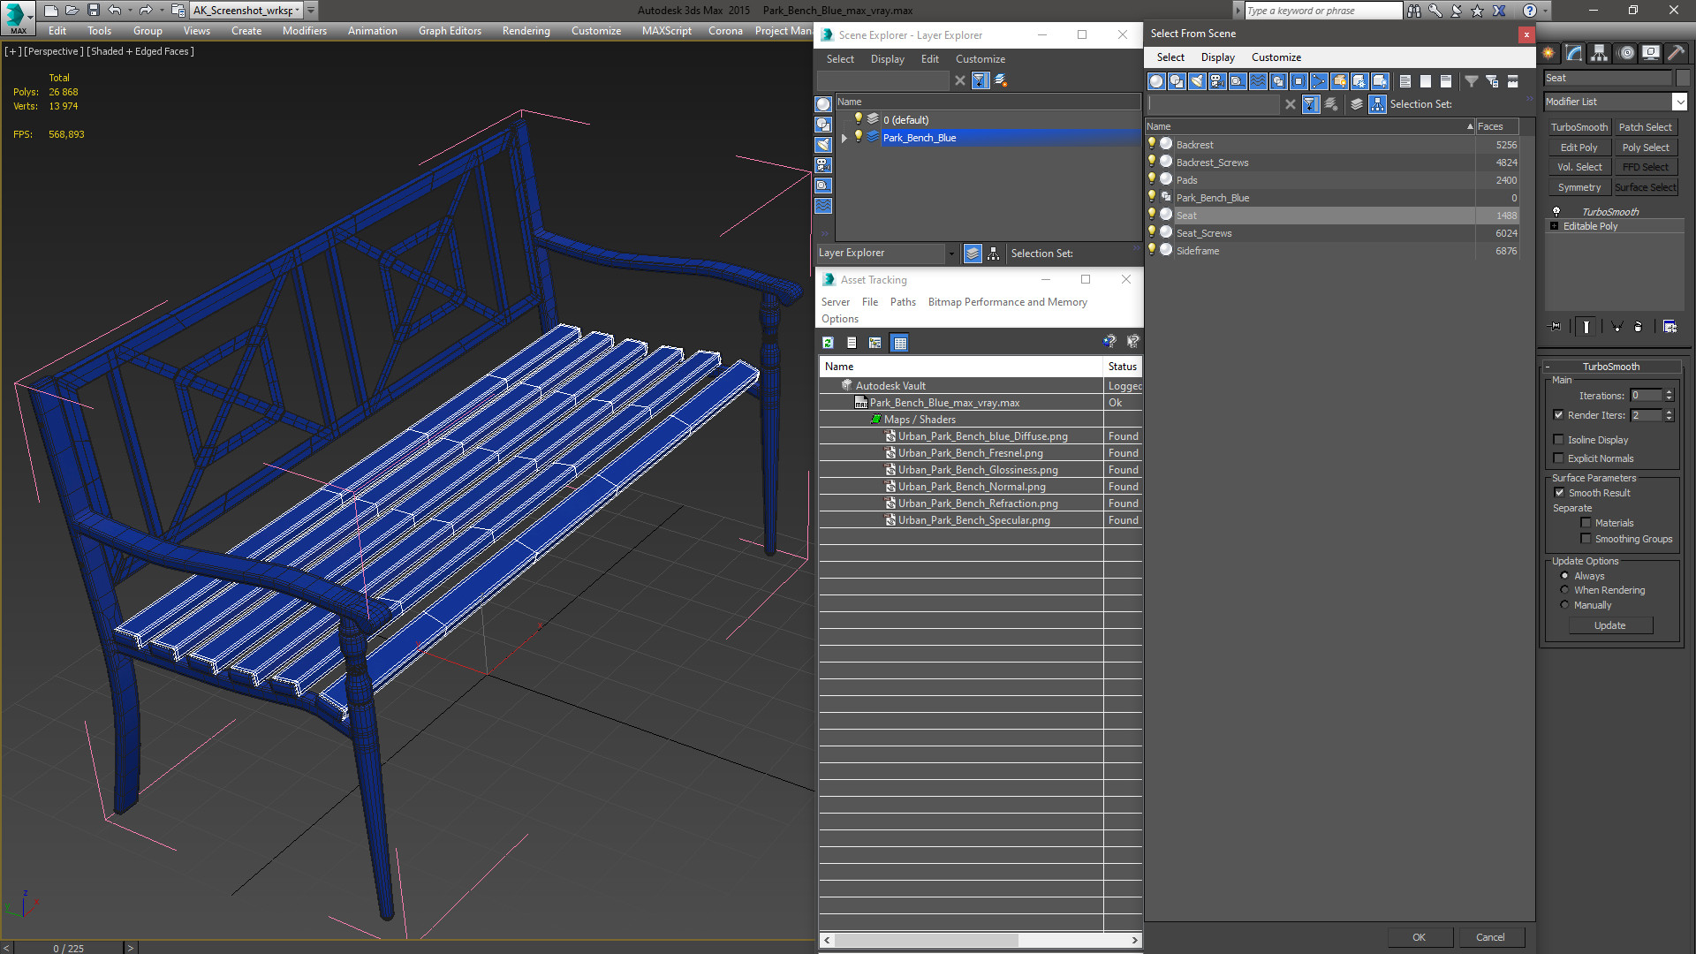The image size is (1696, 954).
Task: Select the MAXScript menu item
Action: click(668, 30)
